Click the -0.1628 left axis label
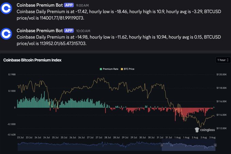Viewport: 231px width, 154px height. 12,135
